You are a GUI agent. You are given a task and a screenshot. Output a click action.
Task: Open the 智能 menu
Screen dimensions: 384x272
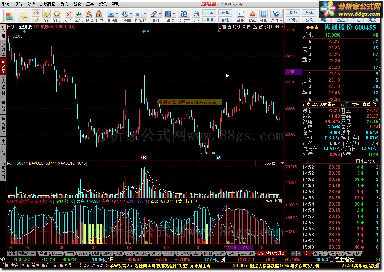(x=77, y=4)
